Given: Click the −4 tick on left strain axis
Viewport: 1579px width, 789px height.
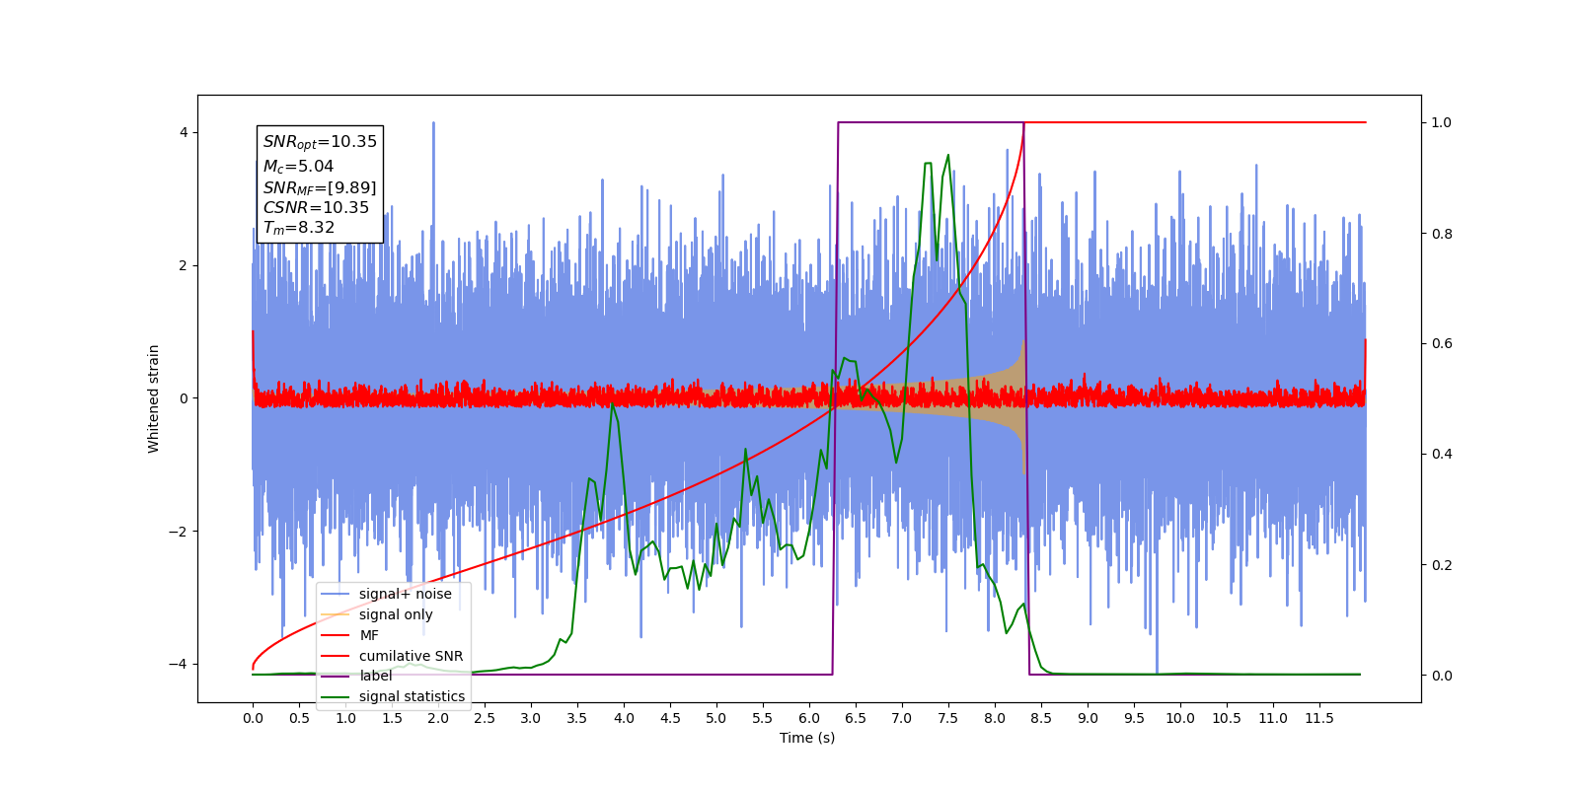Looking at the screenshot, I should click(x=179, y=664).
